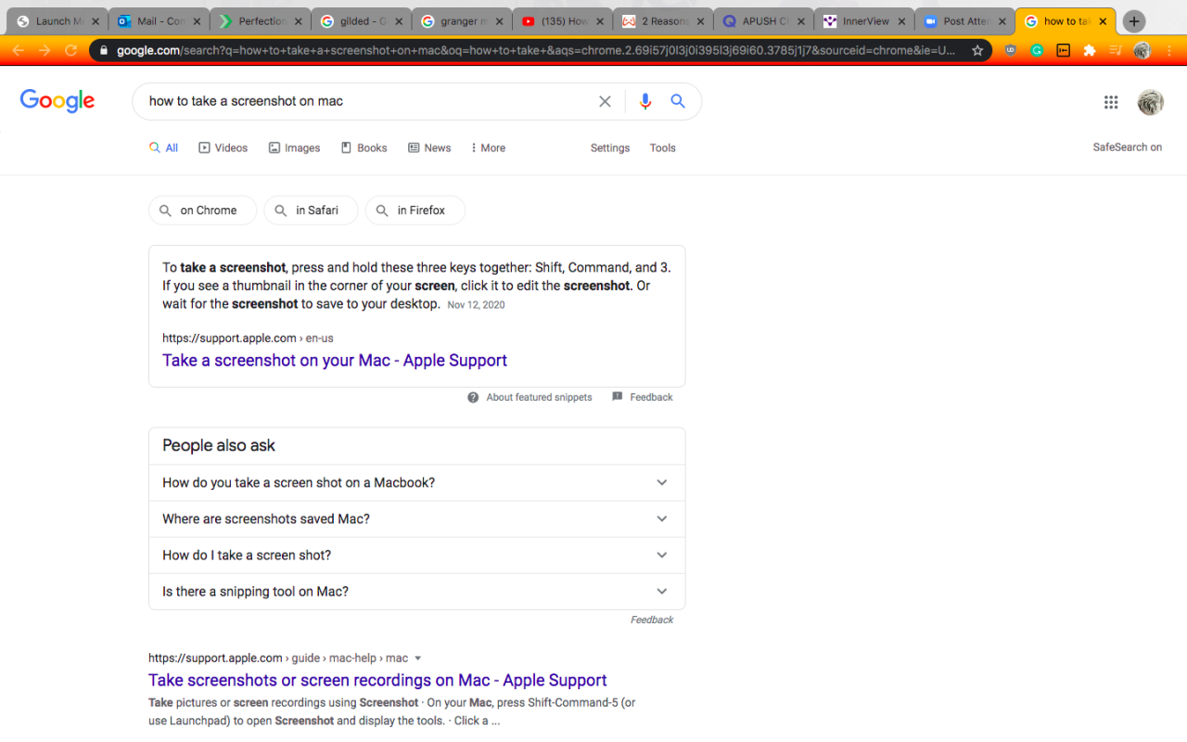Open the Google account avatar

pyautogui.click(x=1151, y=102)
